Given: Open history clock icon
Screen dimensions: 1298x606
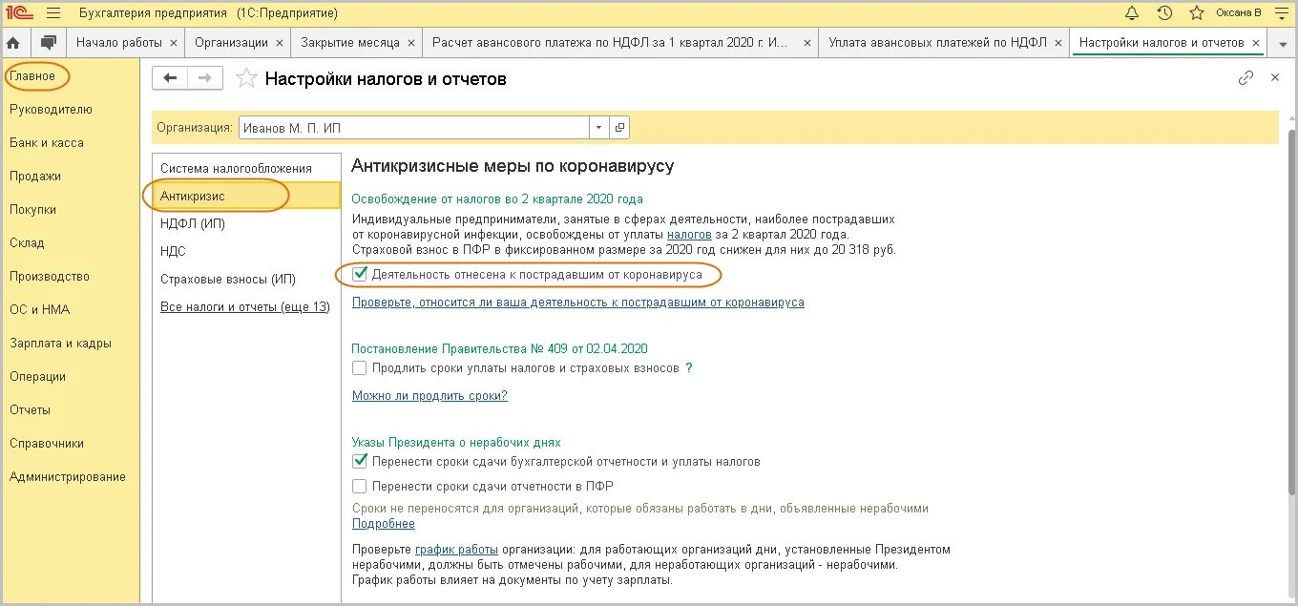Looking at the screenshot, I should coord(1164,13).
